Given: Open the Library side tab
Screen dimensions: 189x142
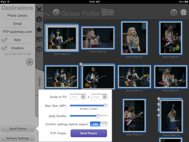Looking at the screenshot, I should point(39,81).
